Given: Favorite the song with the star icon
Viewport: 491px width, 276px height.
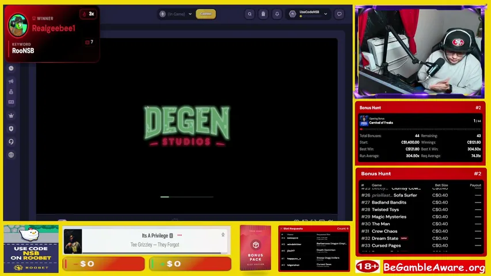Looking at the screenshot, I should (x=223, y=235).
